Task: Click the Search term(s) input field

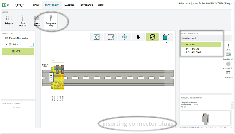Action: click(x=201, y=38)
